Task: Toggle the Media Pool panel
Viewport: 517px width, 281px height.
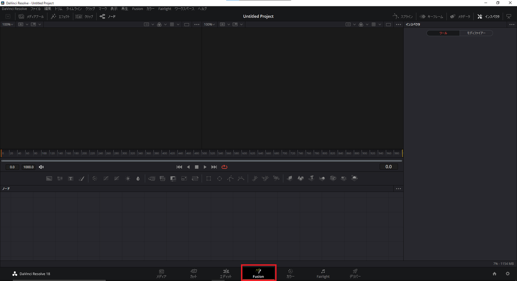Action: point(30,16)
